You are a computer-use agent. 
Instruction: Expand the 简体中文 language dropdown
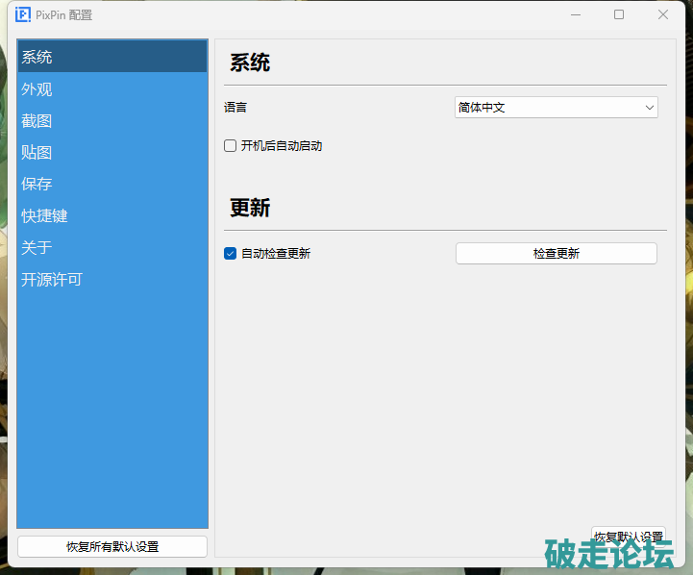coord(556,108)
